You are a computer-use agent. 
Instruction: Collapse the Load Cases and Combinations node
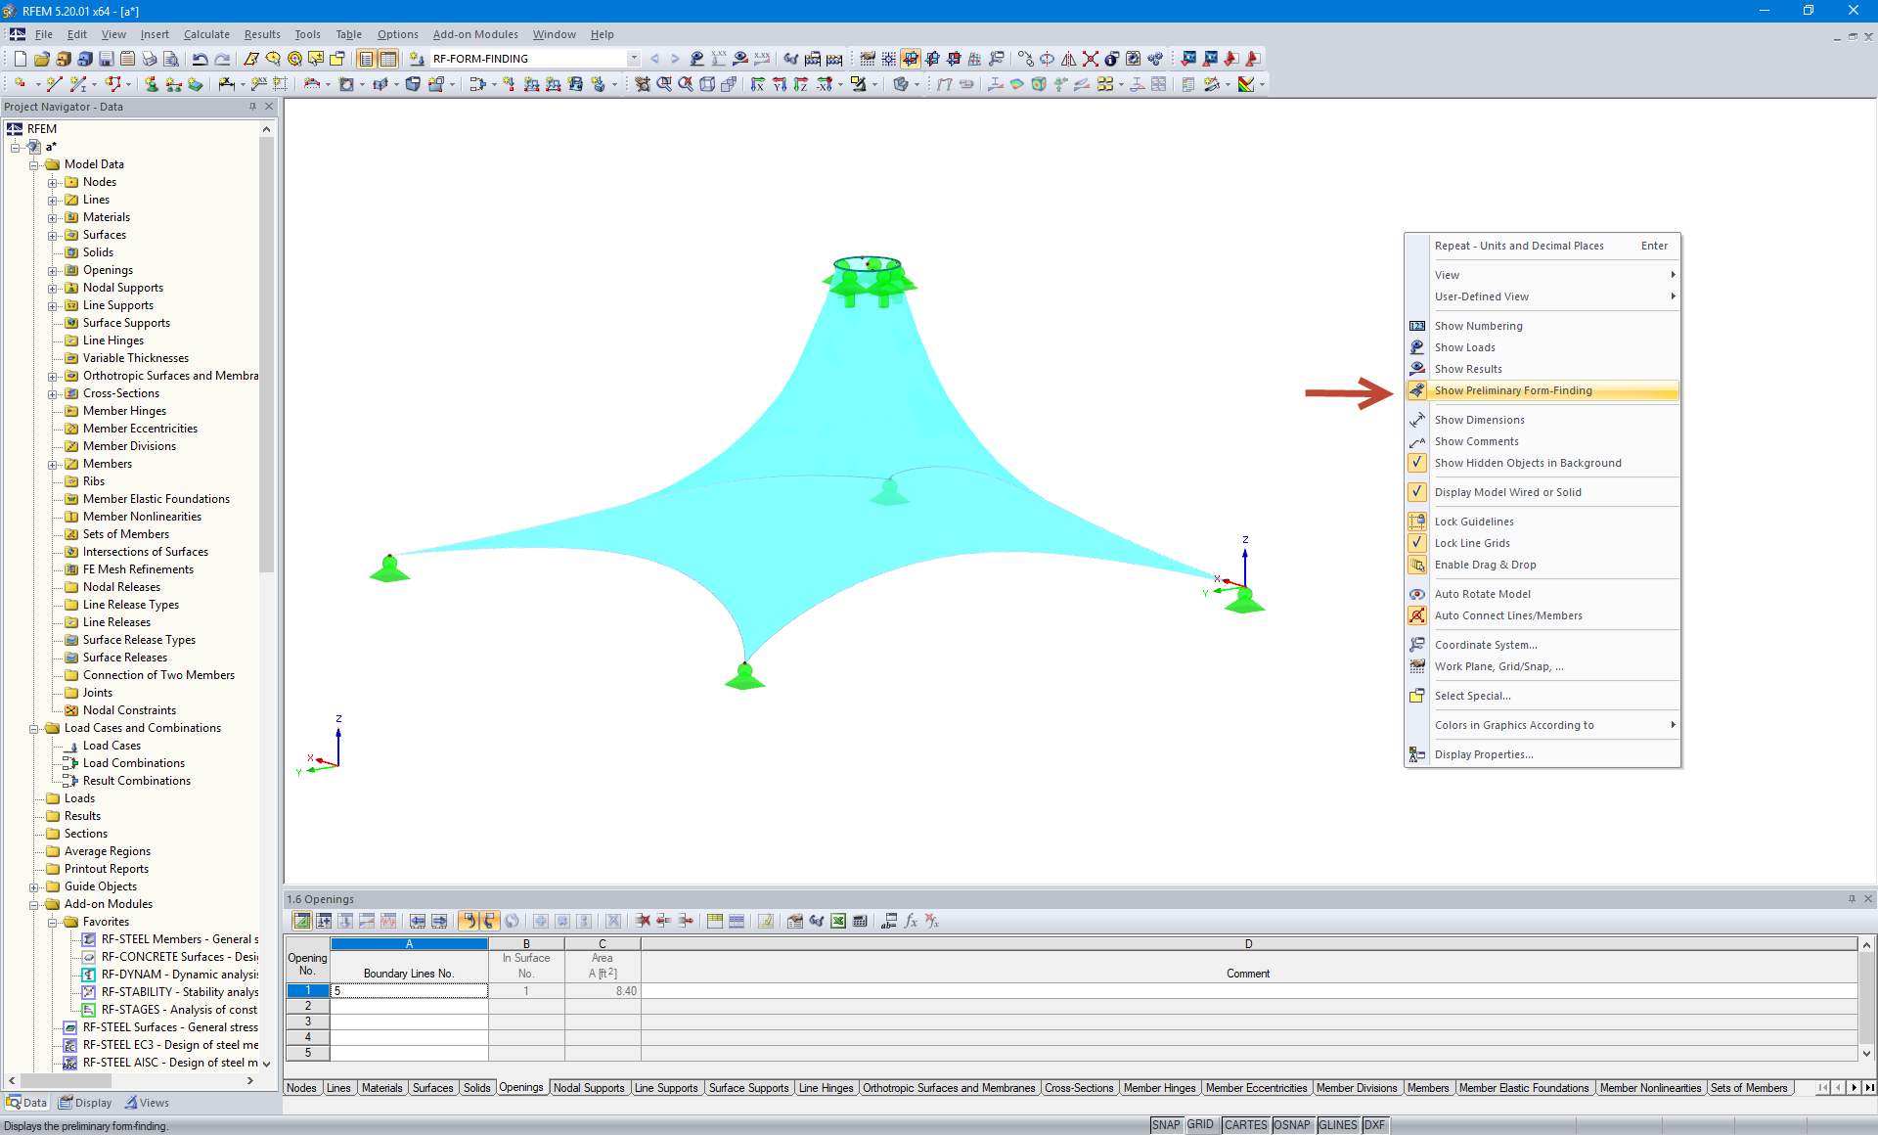34,728
